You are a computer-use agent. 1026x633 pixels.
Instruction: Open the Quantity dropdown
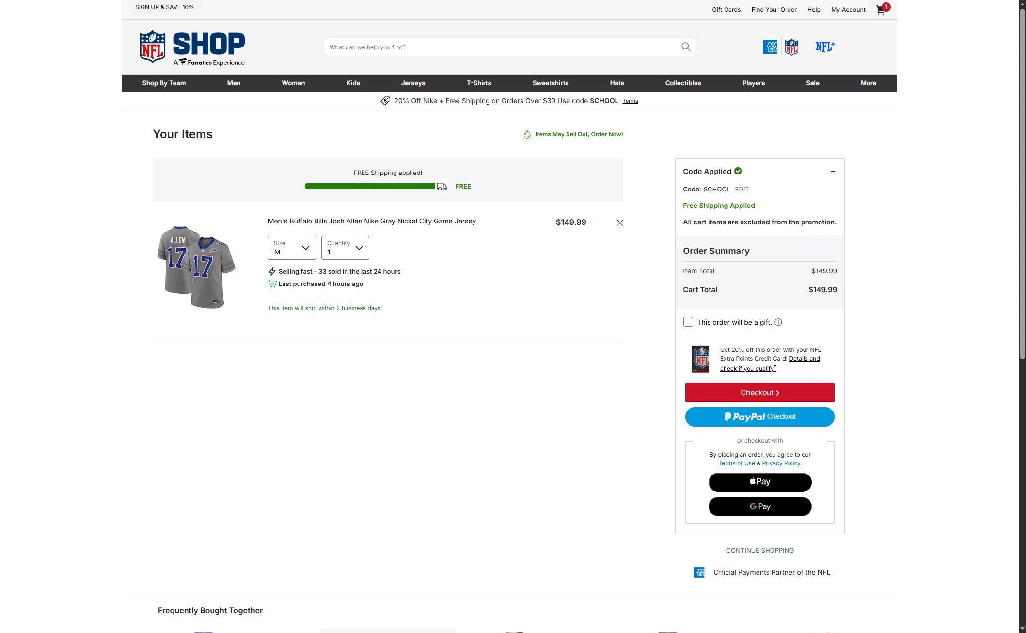345,248
